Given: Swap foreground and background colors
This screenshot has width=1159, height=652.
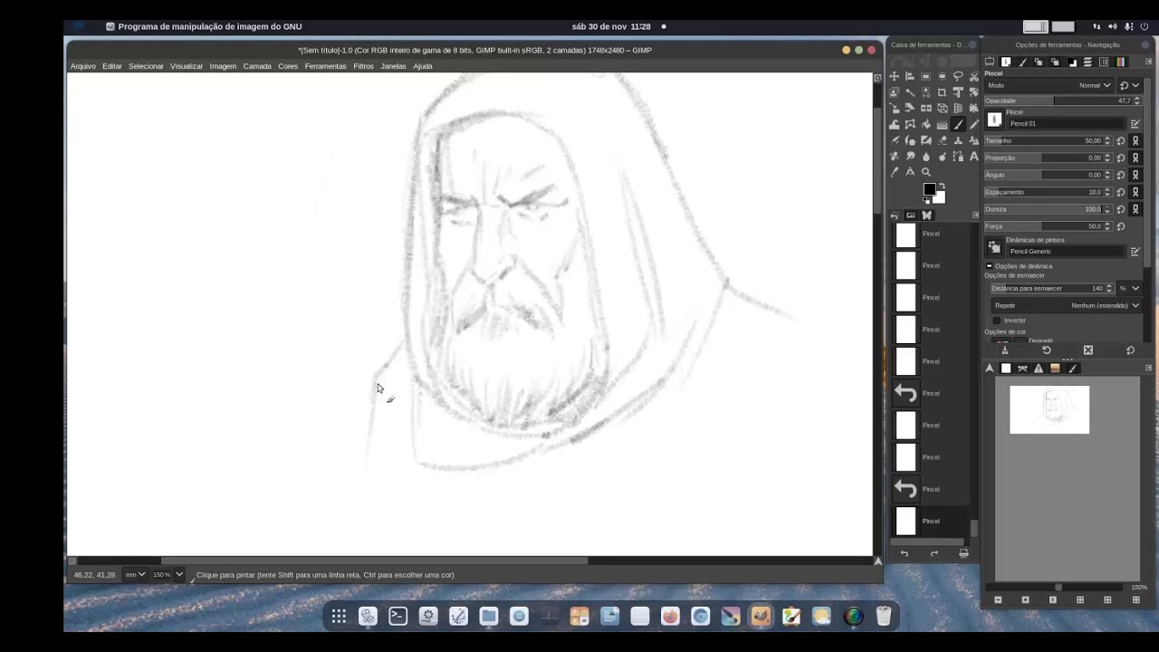Looking at the screenshot, I should pyautogui.click(x=942, y=186).
